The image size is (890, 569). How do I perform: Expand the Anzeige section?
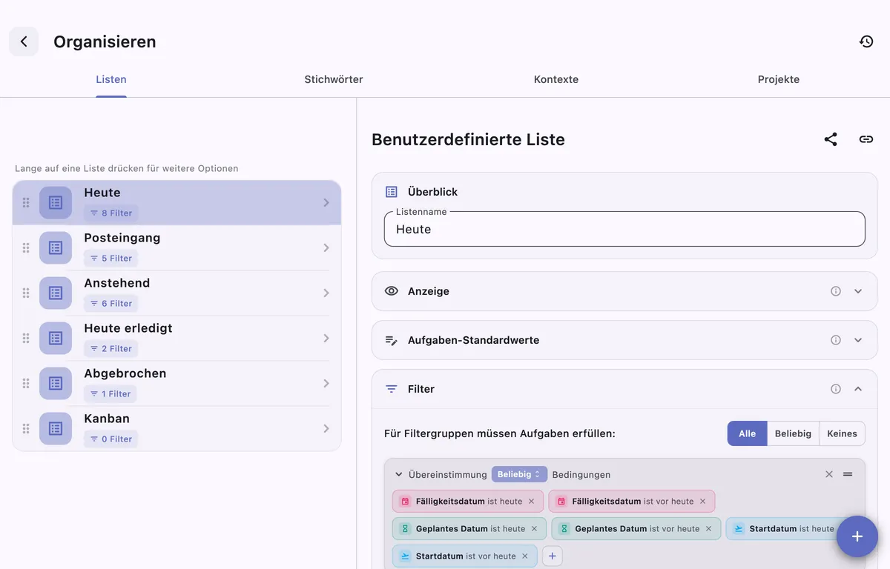click(x=858, y=291)
